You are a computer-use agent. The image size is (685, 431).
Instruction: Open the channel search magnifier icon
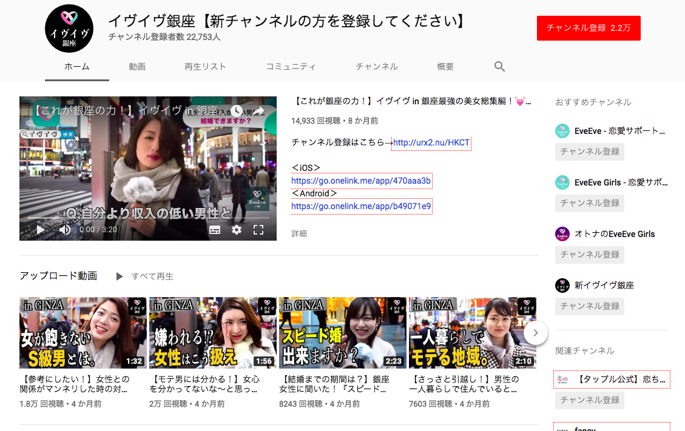tap(499, 66)
